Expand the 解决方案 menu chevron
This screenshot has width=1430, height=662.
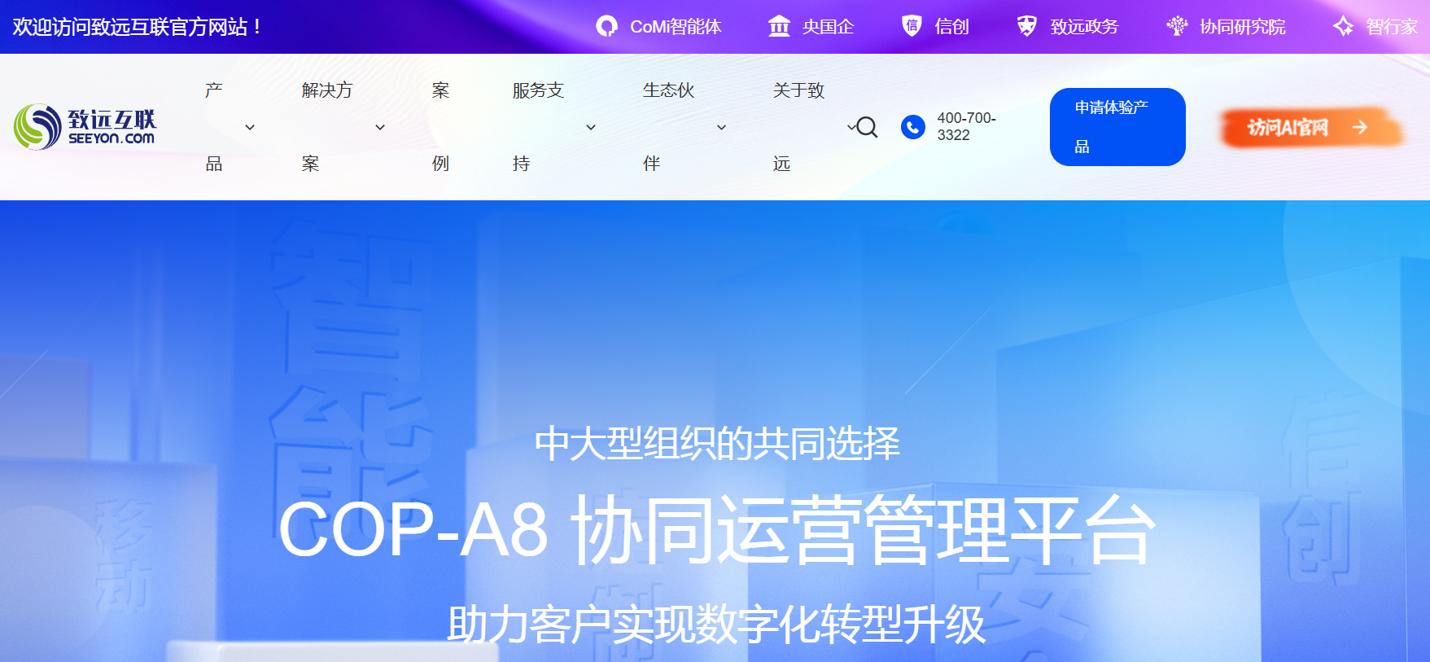(x=380, y=127)
